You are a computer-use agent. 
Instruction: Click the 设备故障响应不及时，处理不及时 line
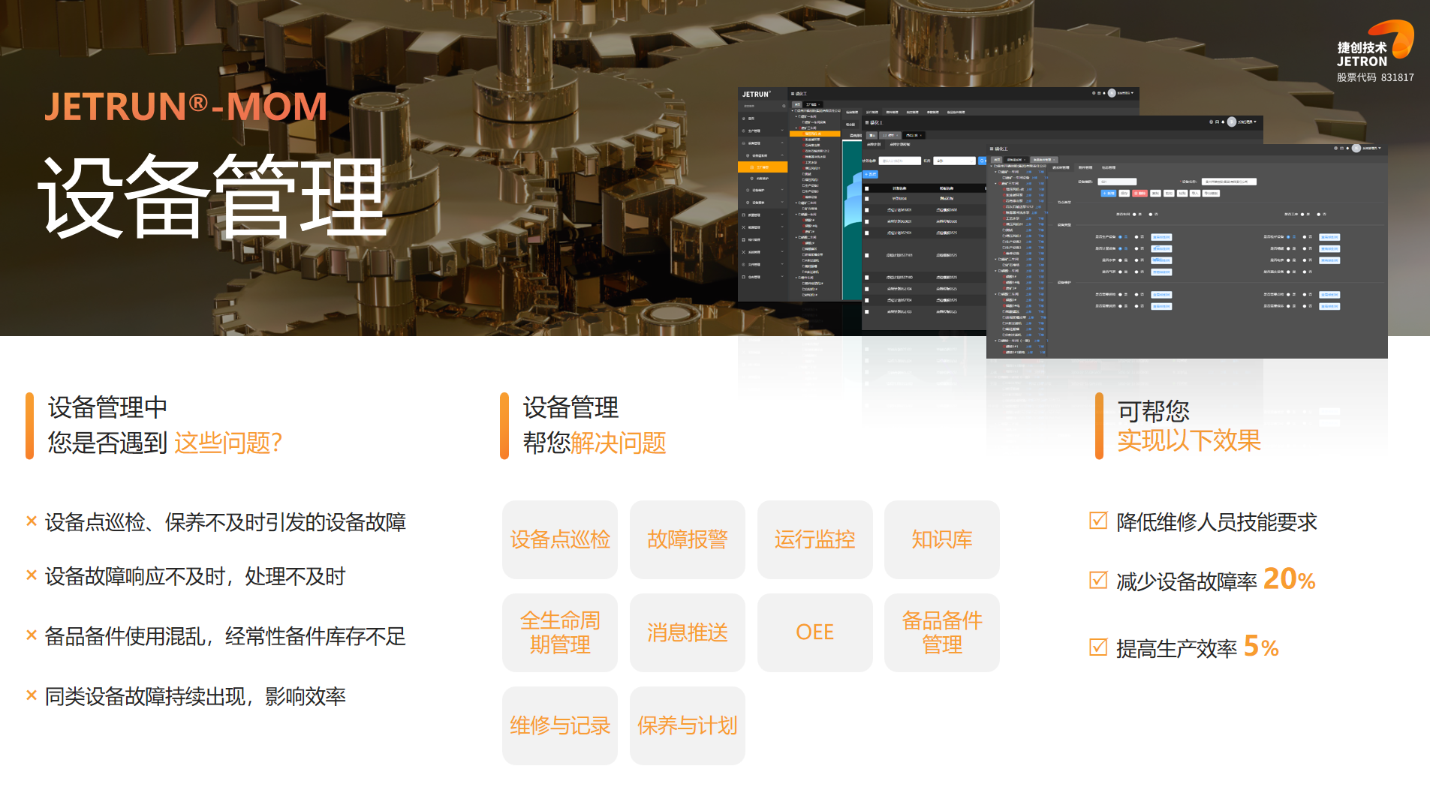pos(195,576)
